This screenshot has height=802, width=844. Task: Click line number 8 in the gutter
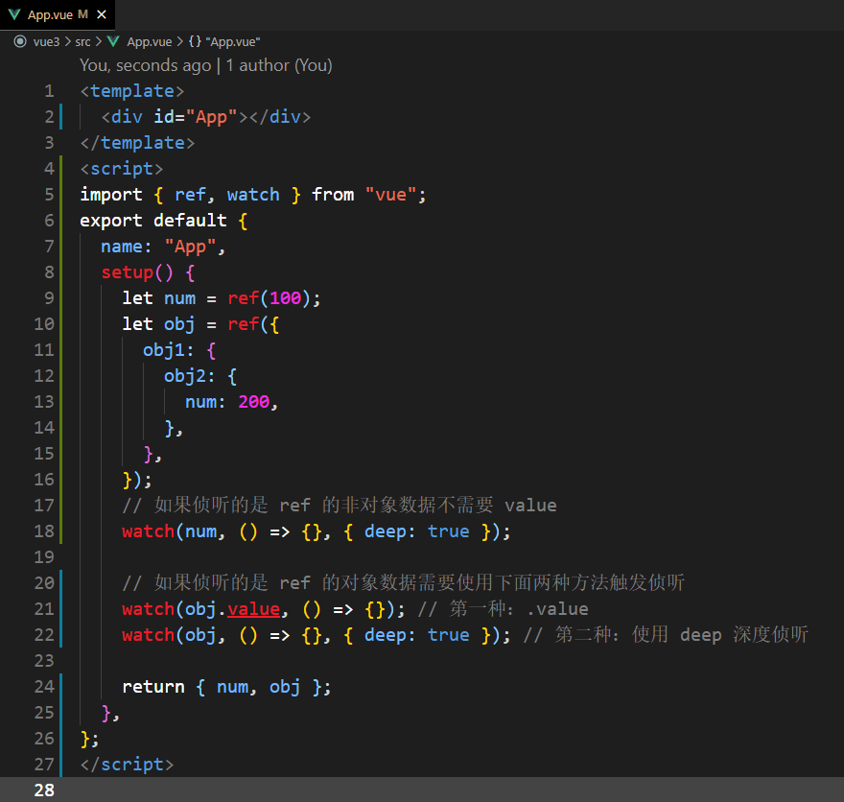[x=49, y=272]
